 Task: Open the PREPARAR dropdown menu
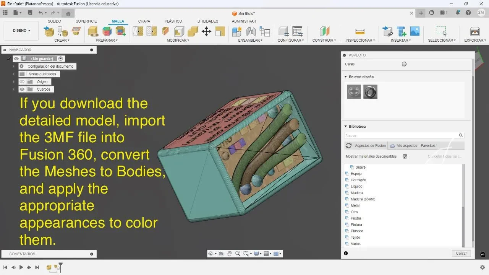pyautogui.click(x=107, y=40)
